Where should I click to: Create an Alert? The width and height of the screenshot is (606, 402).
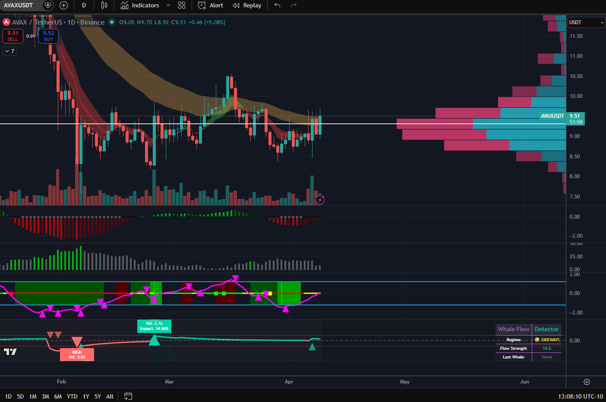[211, 5]
